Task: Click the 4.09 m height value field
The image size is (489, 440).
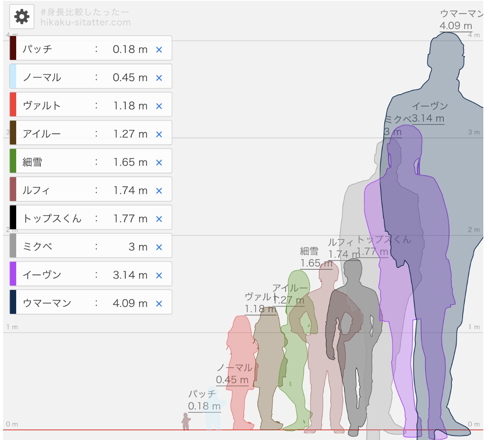Action: click(x=130, y=303)
